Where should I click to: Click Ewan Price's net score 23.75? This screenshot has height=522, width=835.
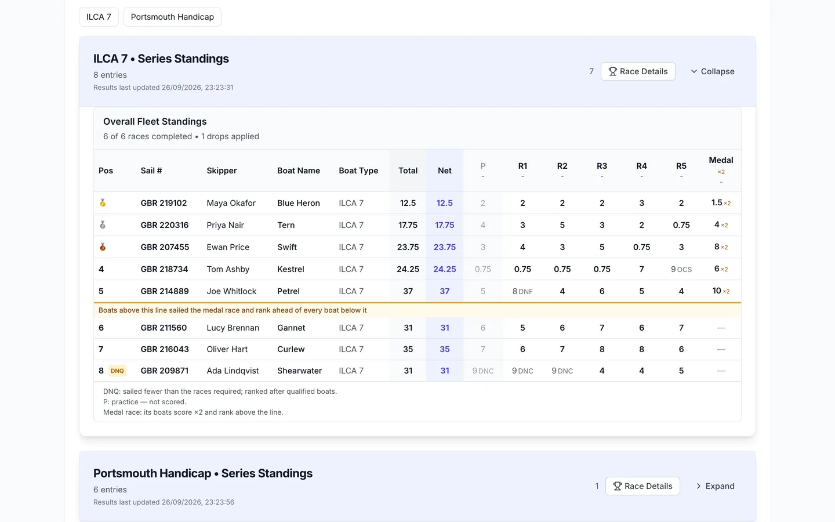pyautogui.click(x=445, y=247)
